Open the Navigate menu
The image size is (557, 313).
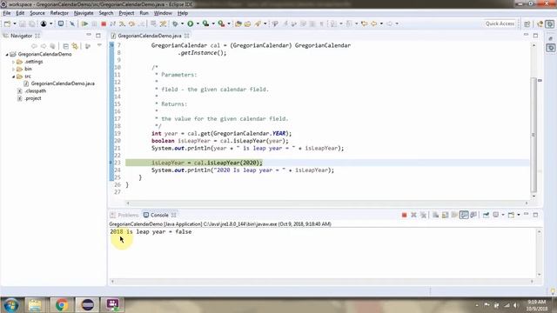click(x=84, y=13)
